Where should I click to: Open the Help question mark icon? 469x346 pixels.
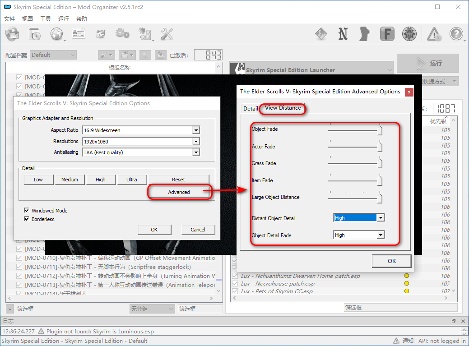click(x=456, y=34)
